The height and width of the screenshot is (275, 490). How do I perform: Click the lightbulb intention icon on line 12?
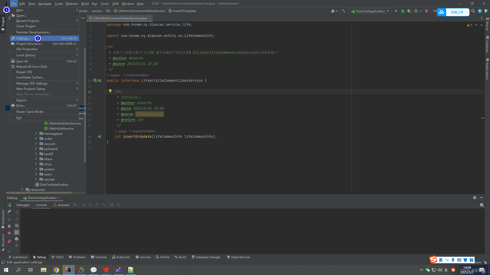[x=110, y=91]
